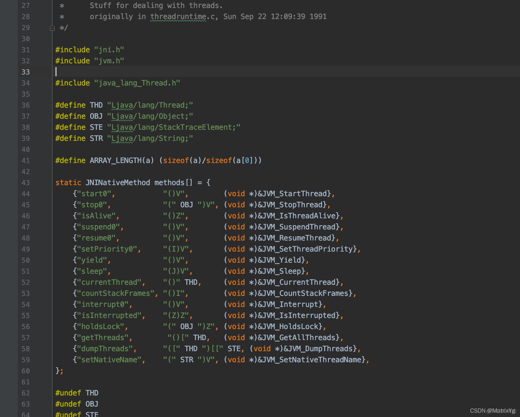Click the JVM_Interrupt function reference
Viewport: 520px width, 417px height.
click(x=290, y=304)
